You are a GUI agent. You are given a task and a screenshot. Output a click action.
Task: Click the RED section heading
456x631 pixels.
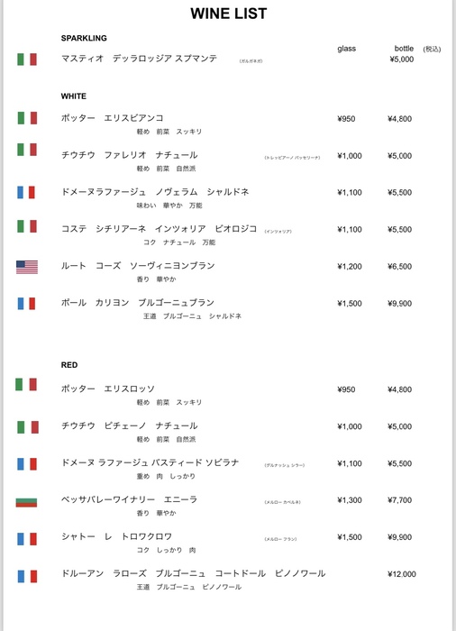click(69, 365)
